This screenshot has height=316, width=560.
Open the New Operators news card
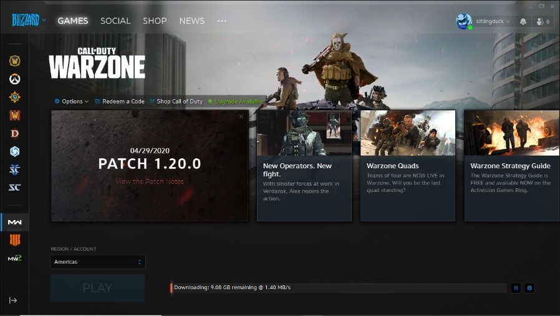point(304,166)
